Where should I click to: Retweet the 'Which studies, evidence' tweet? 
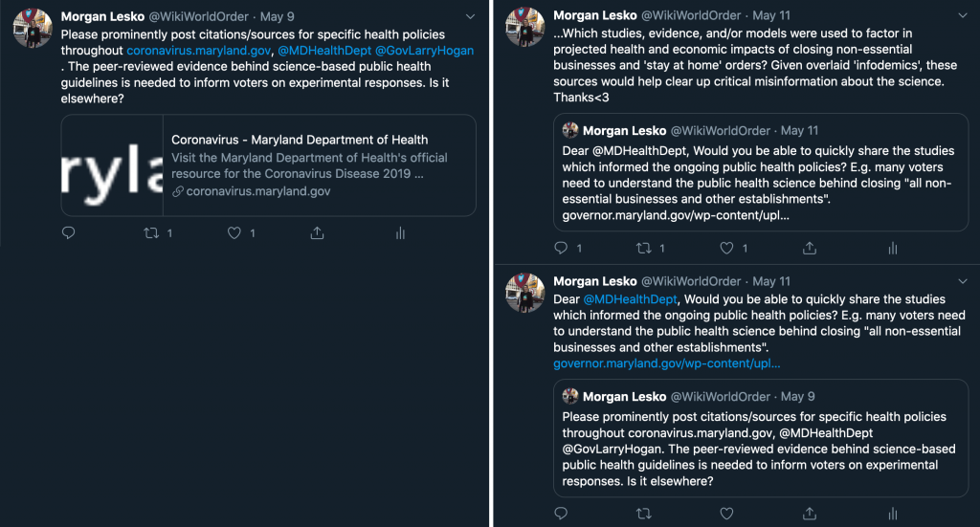tap(644, 248)
